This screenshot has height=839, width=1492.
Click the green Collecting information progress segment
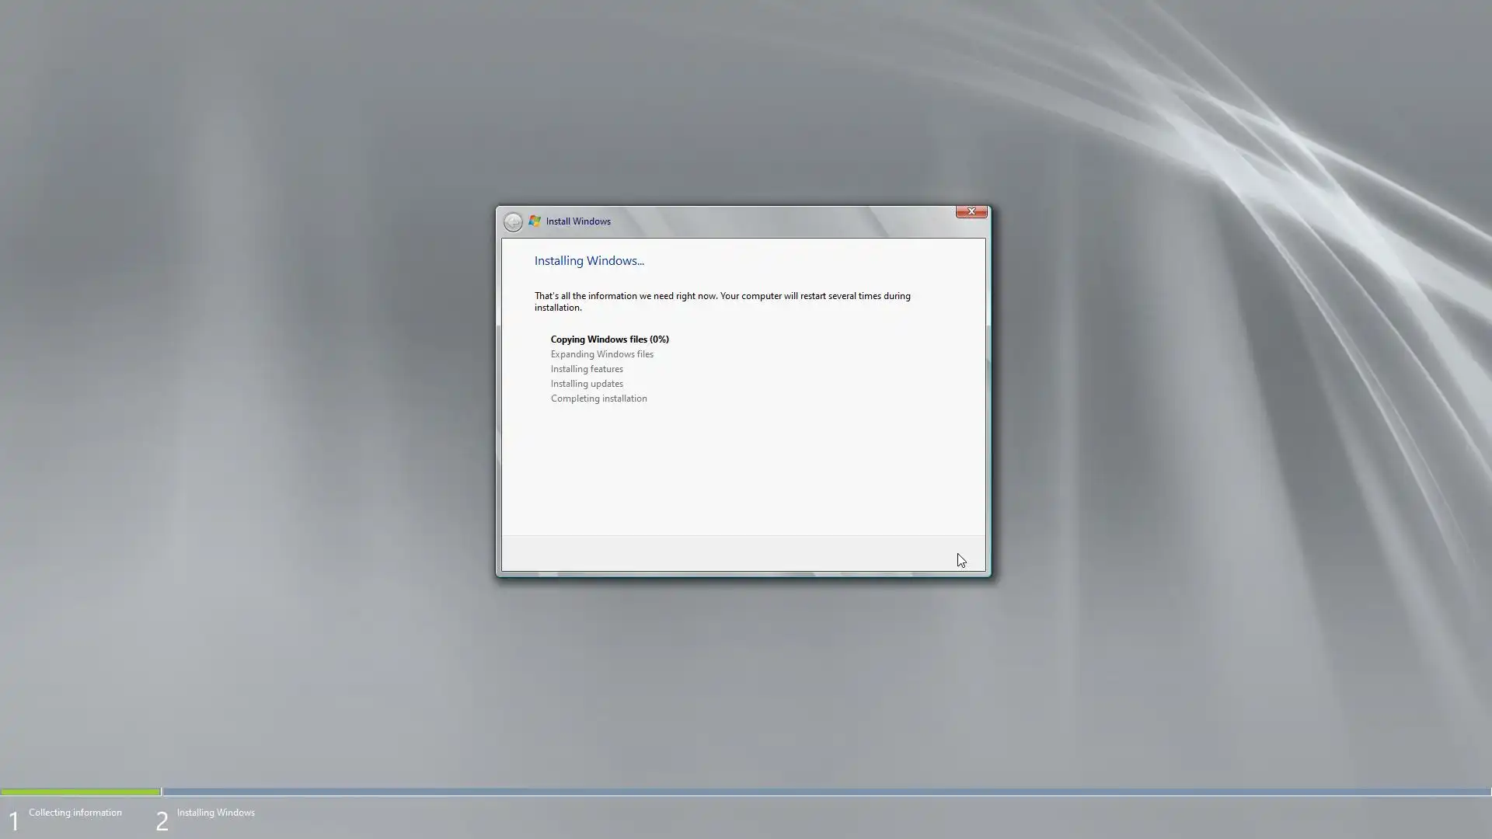(80, 792)
